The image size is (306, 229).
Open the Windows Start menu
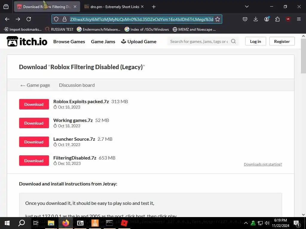(x=7, y=223)
